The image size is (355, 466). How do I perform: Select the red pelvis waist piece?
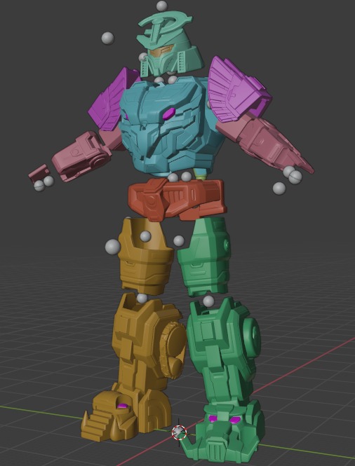176,200
